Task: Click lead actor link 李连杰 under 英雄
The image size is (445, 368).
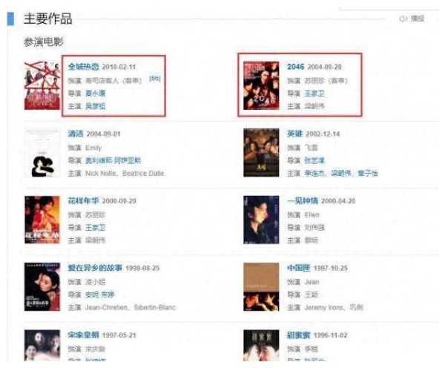Action: click(x=316, y=173)
